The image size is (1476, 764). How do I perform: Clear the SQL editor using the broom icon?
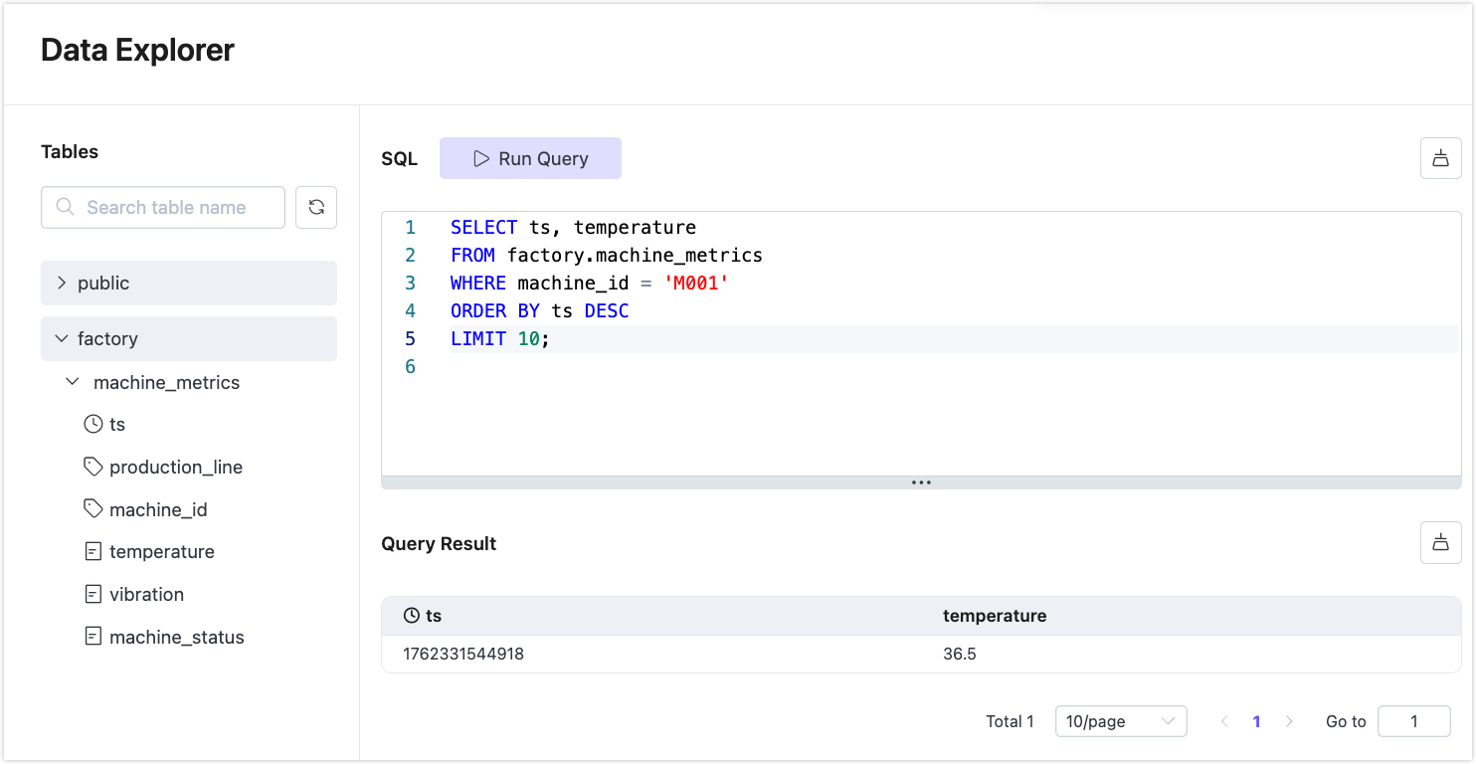coord(1441,157)
